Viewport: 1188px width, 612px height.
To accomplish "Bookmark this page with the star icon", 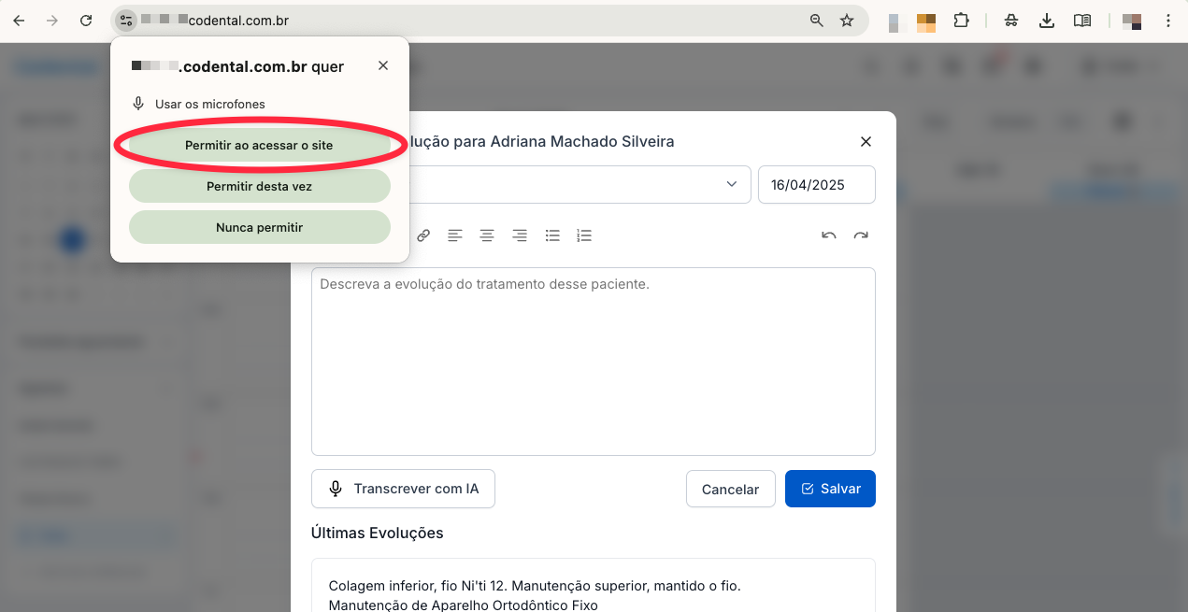I will click(847, 21).
